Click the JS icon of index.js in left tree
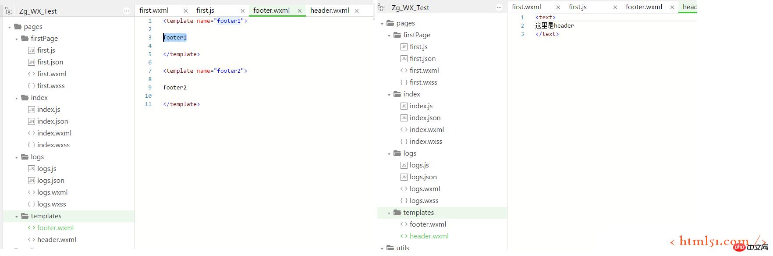773x256 pixels. point(31,110)
